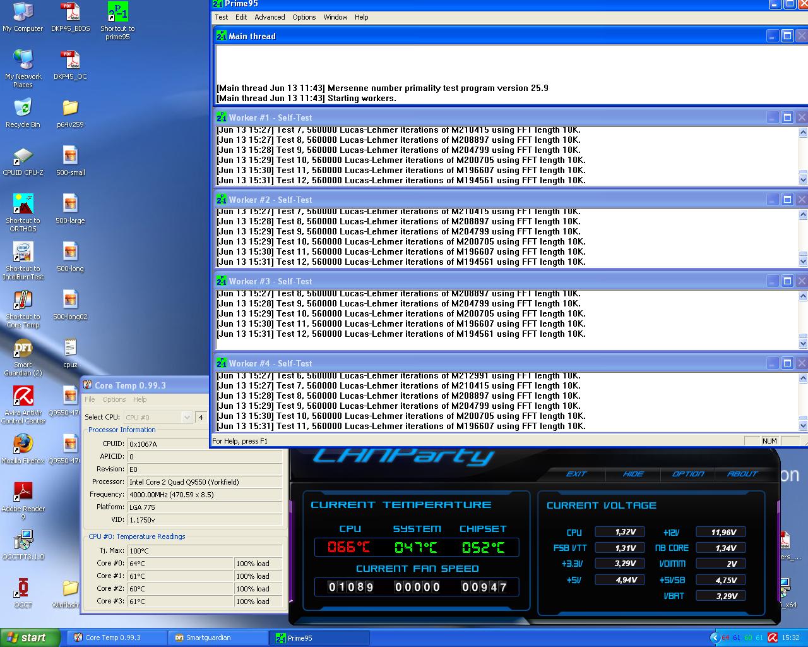
Task: Open 500-long02 image file icon
Action: pos(70,306)
